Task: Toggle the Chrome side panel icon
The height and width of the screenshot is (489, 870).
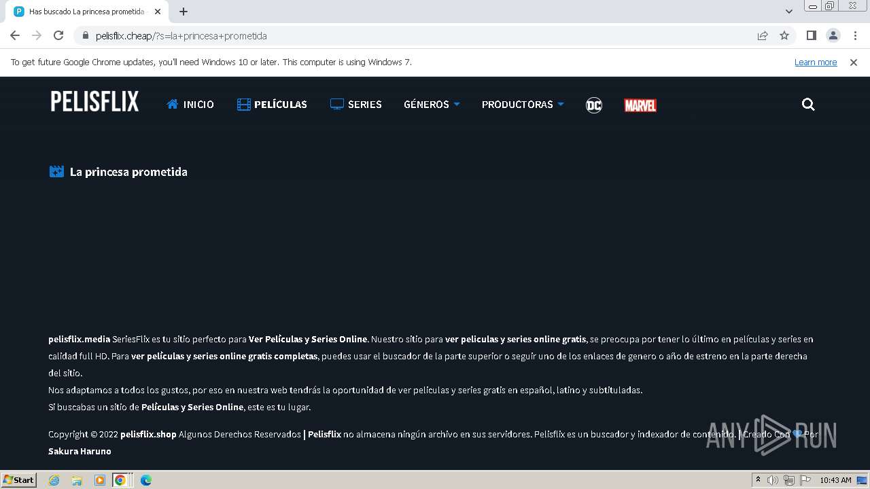Action: [812, 36]
